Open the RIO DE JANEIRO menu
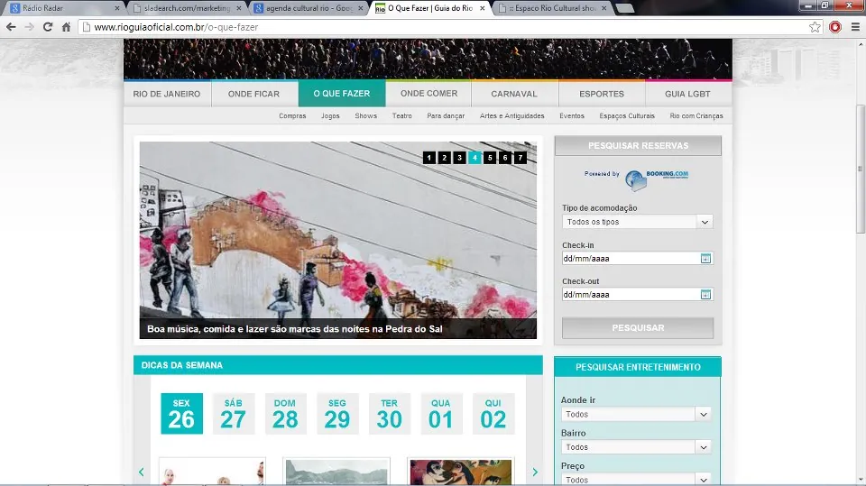 pos(167,94)
